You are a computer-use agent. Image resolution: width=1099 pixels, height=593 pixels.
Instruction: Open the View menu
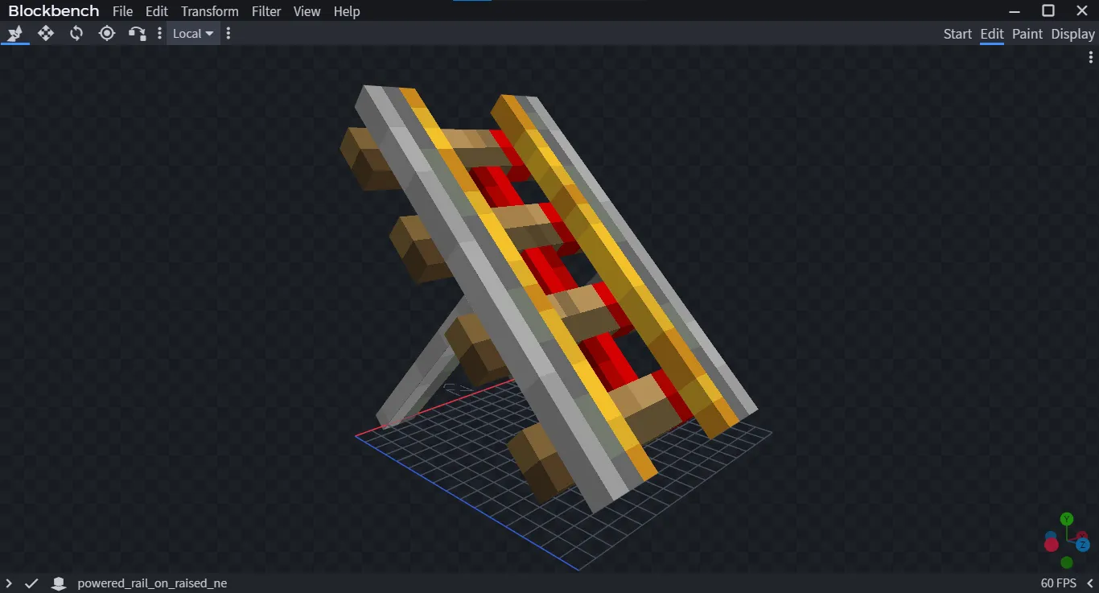[x=307, y=11]
